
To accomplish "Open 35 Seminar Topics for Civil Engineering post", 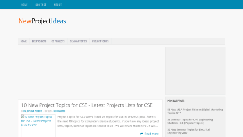I will tap(190, 121).
